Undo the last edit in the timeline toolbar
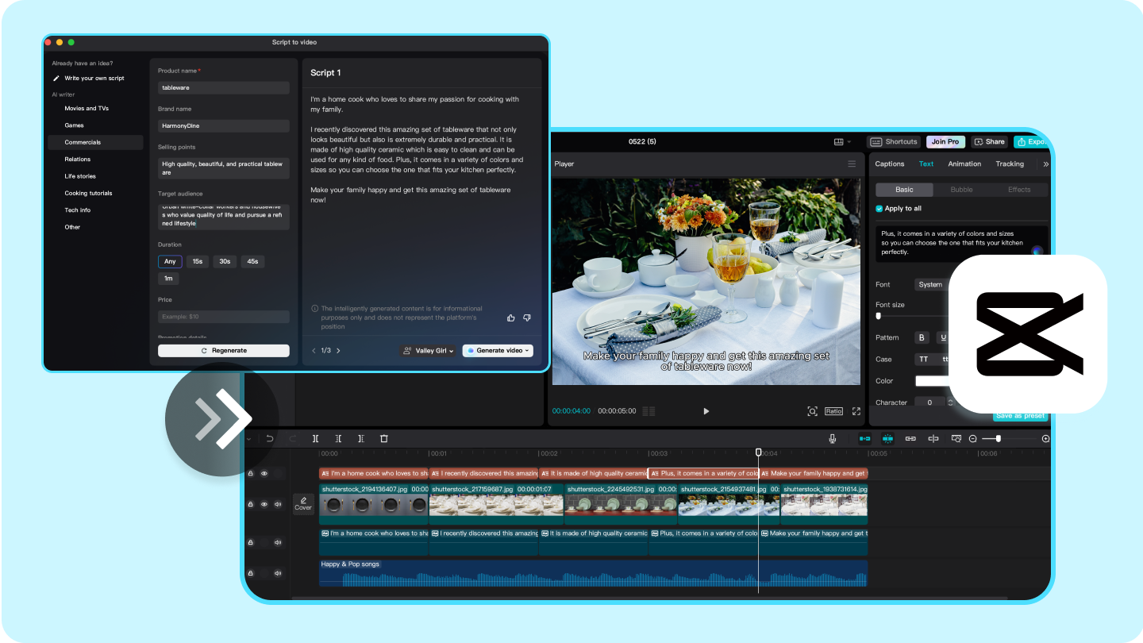The width and height of the screenshot is (1143, 643). tap(270, 438)
